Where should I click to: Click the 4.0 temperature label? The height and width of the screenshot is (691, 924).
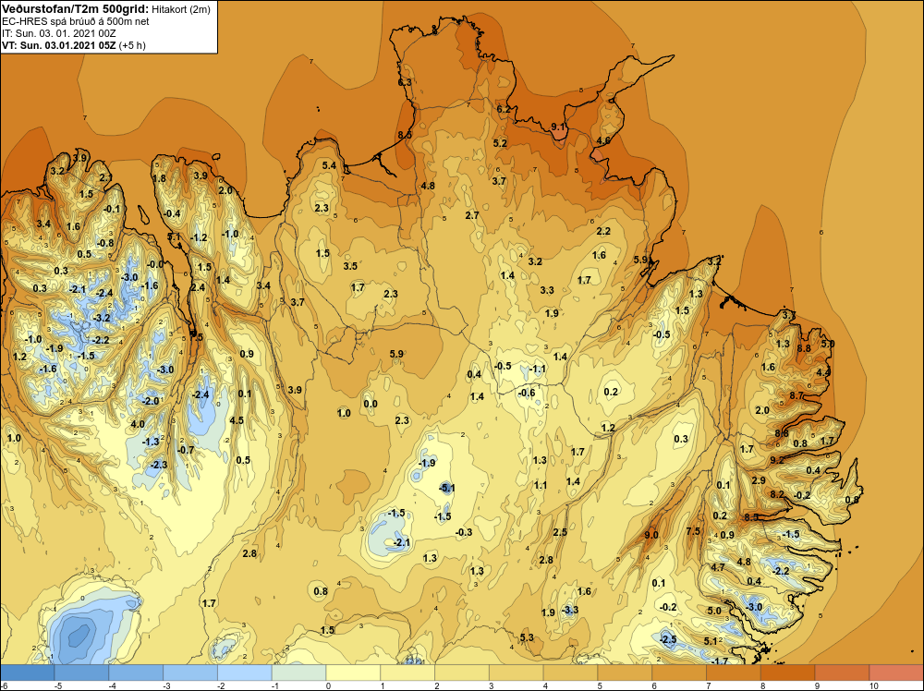(138, 424)
